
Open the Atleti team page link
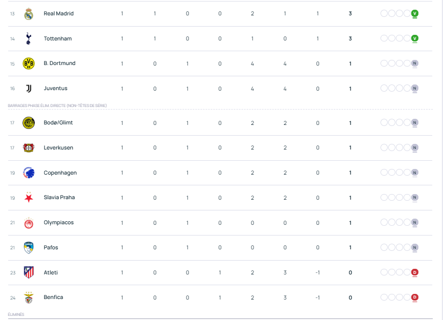coord(51,272)
